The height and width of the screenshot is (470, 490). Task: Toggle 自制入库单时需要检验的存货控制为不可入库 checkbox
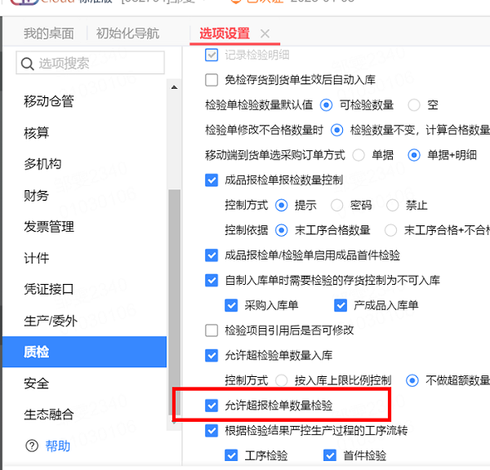(x=212, y=280)
